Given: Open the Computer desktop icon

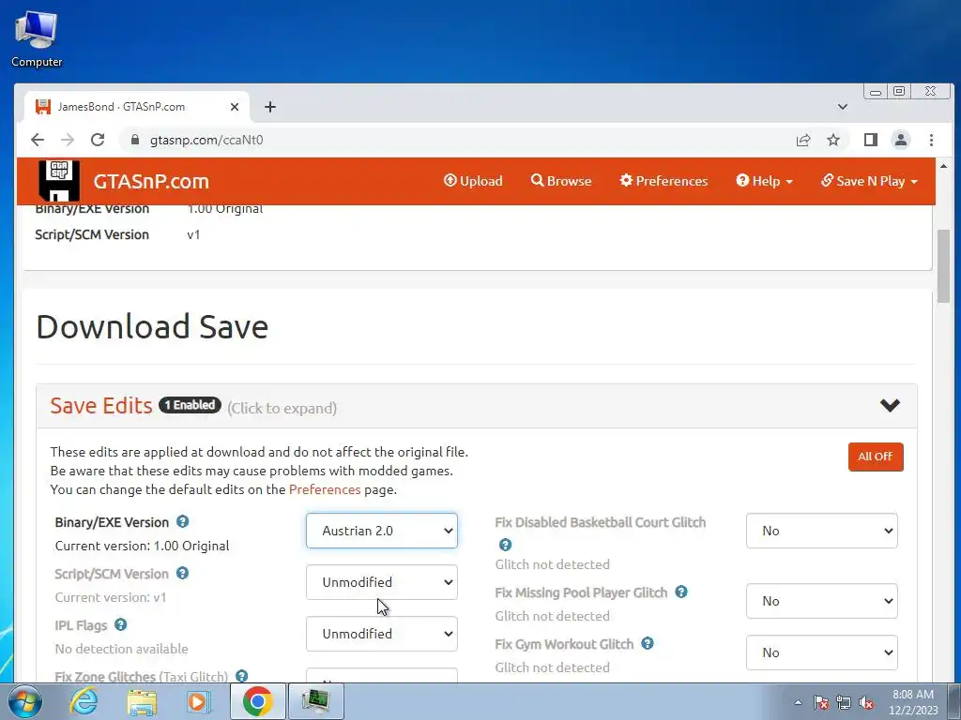Looking at the screenshot, I should (37, 38).
